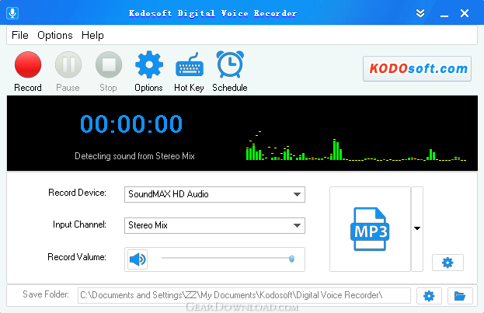Open MP3 format settings gear button
484x313 pixels.
pos(447,263)
